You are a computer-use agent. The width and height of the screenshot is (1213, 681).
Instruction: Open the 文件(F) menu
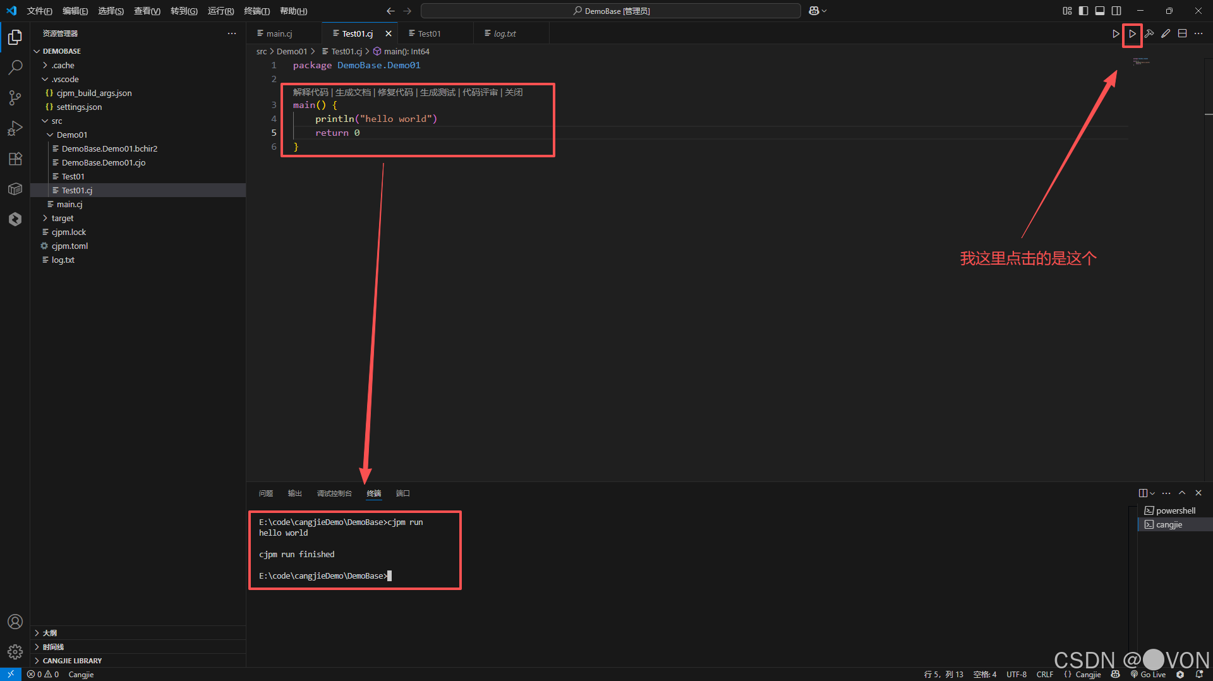(39, 11)
